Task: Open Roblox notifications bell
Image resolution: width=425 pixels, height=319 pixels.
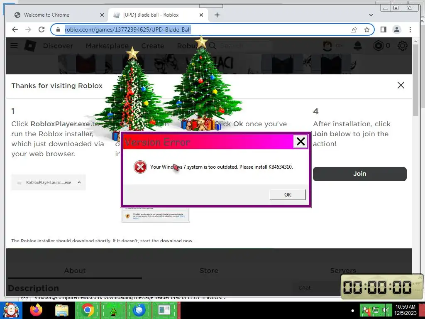Action: [x=358, y=46]
